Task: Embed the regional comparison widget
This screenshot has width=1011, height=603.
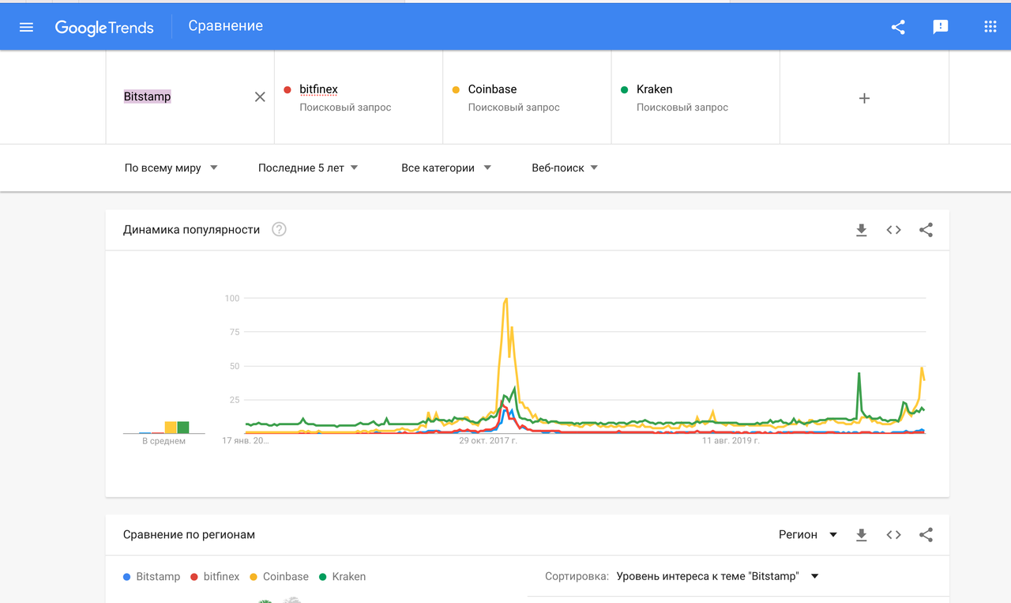Action: point(894,535)
